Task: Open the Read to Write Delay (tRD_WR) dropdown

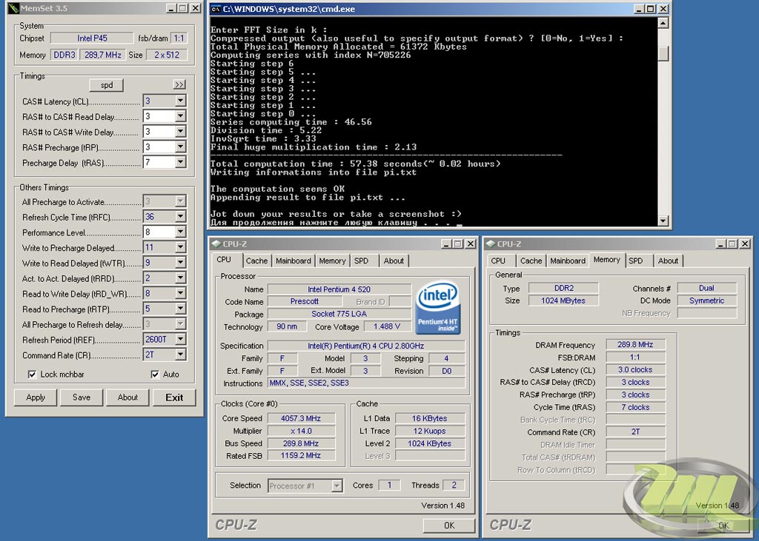Action: [x=180, y=294]
